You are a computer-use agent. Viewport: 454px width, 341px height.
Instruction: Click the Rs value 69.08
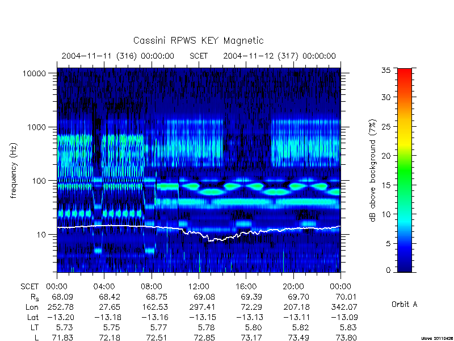(x=204, y=297)
